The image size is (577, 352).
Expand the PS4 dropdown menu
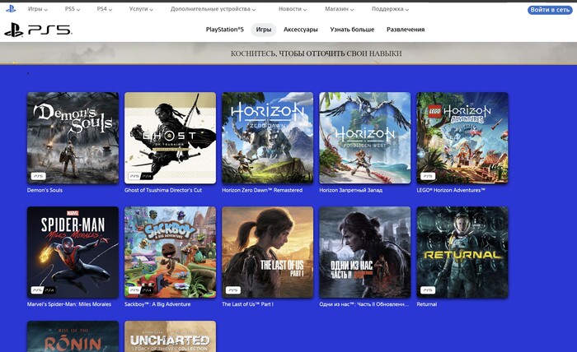[105, 9]
